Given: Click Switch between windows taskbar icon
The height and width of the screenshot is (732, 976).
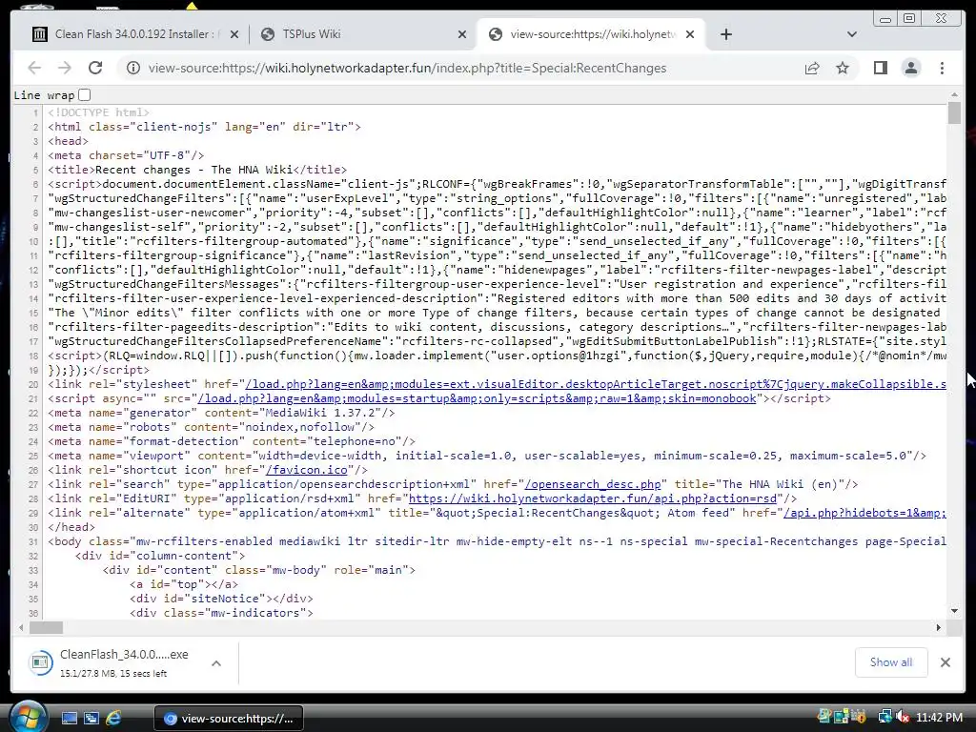Looking at the screenshot, I should coord(91,719).
